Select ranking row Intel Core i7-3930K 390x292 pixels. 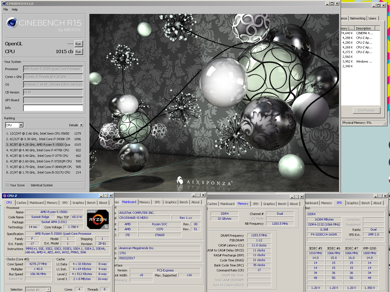tap(43, 139)
